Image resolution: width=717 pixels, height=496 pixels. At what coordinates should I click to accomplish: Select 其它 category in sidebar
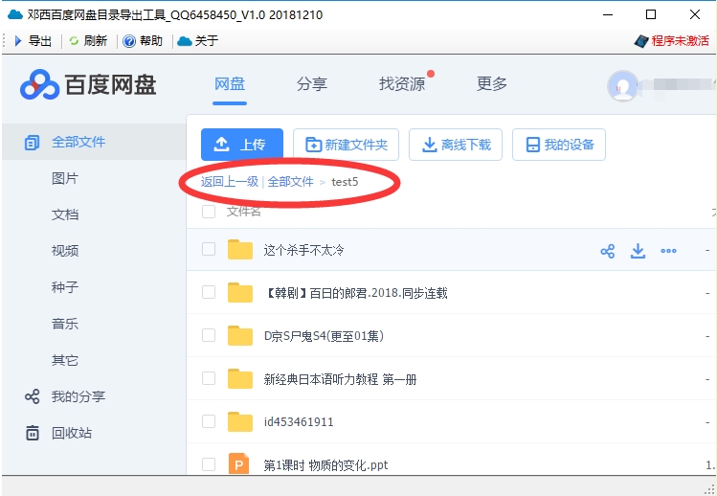[65, 361]
